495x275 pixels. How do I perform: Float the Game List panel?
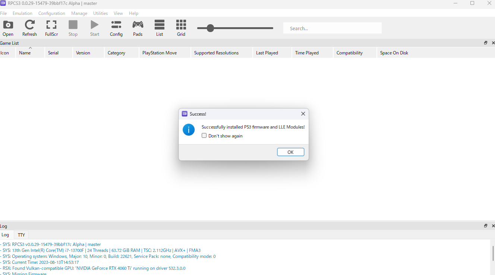coord(486,43)
